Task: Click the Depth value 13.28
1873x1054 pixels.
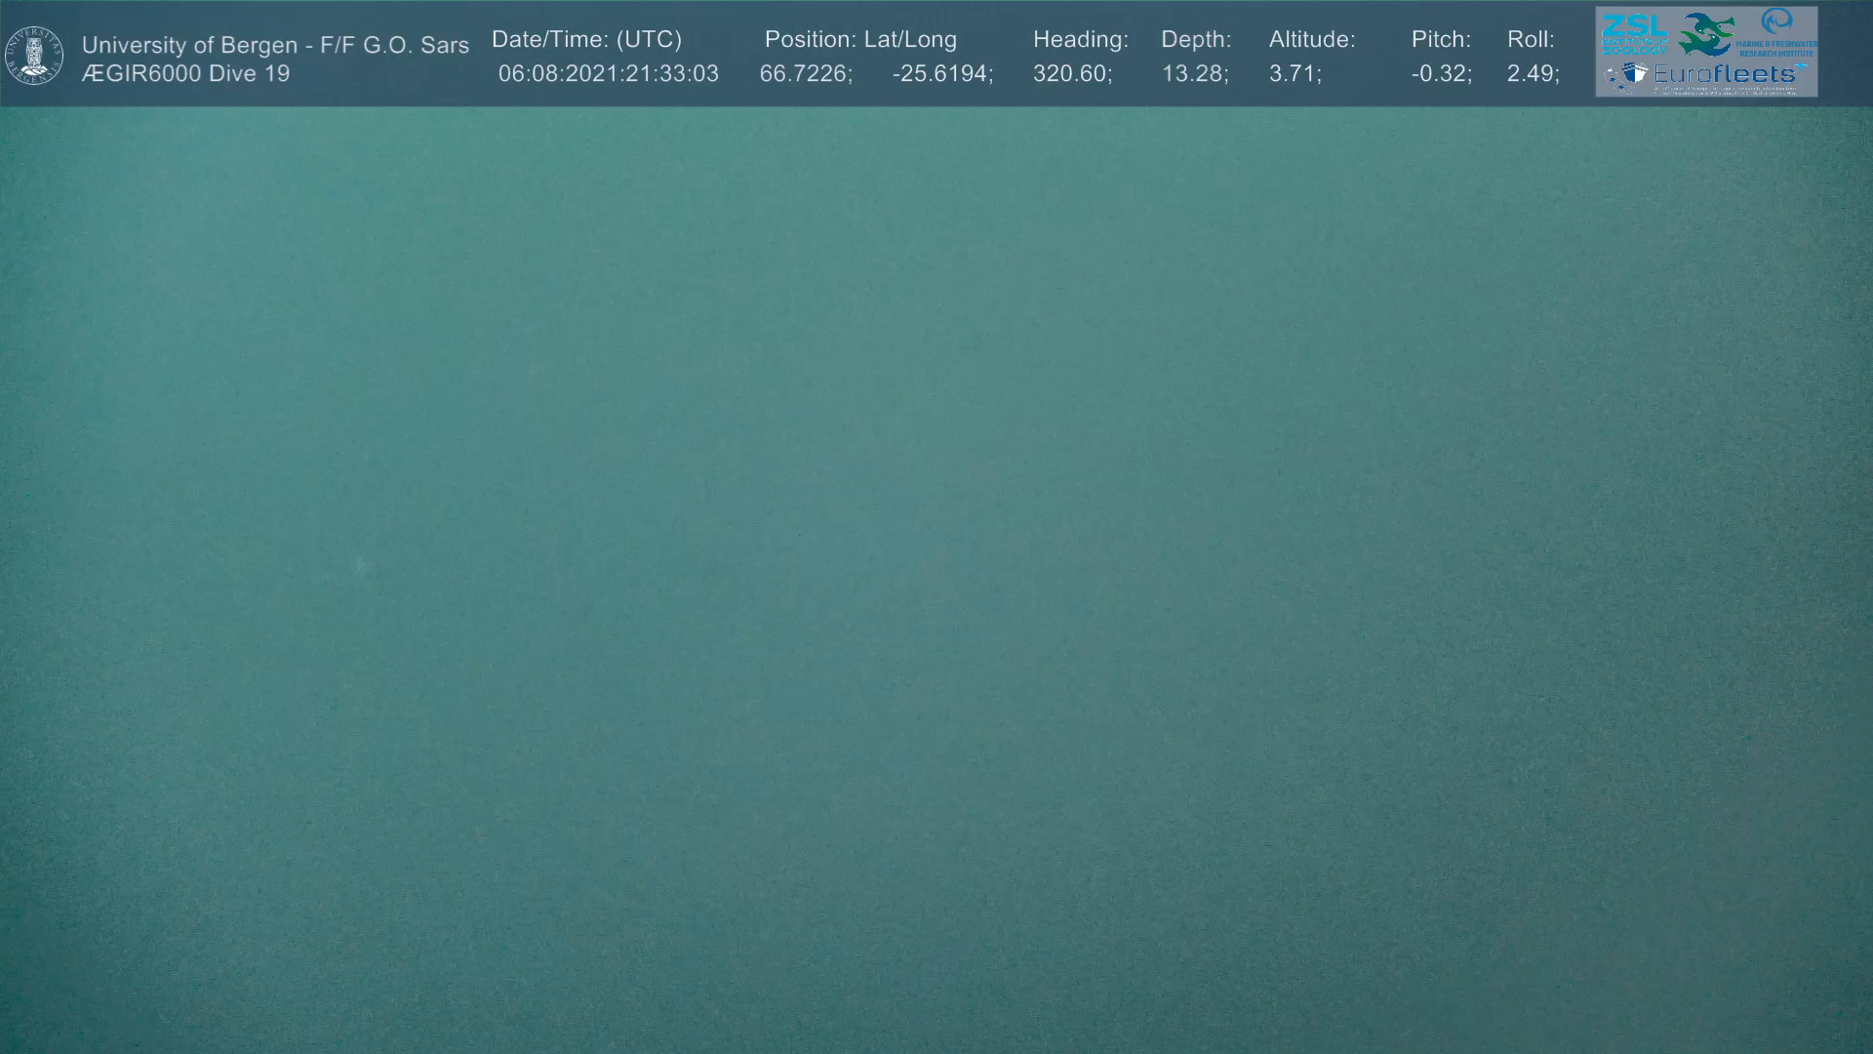Action: [x=1194, y=74]
